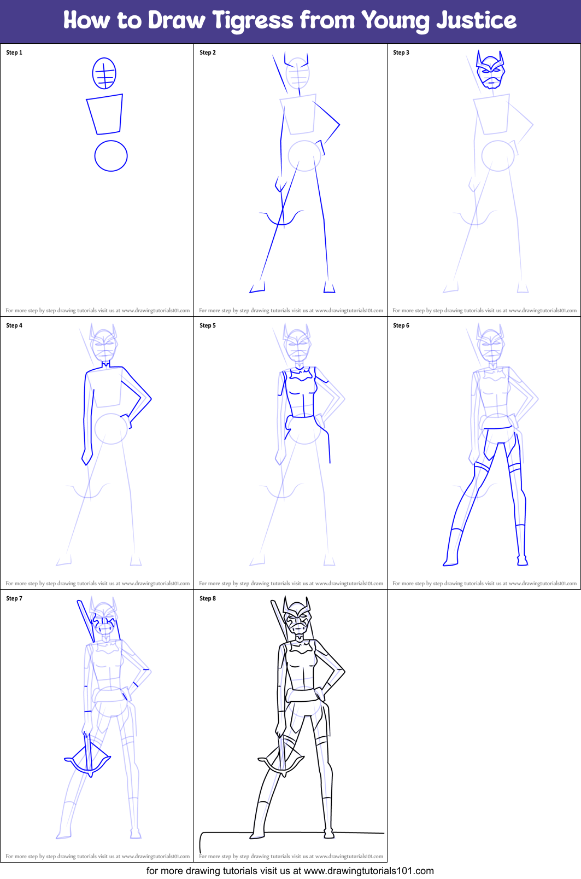The image size is (581, 879).
Task: Click the website credit under Step 7
Action: 98,856
